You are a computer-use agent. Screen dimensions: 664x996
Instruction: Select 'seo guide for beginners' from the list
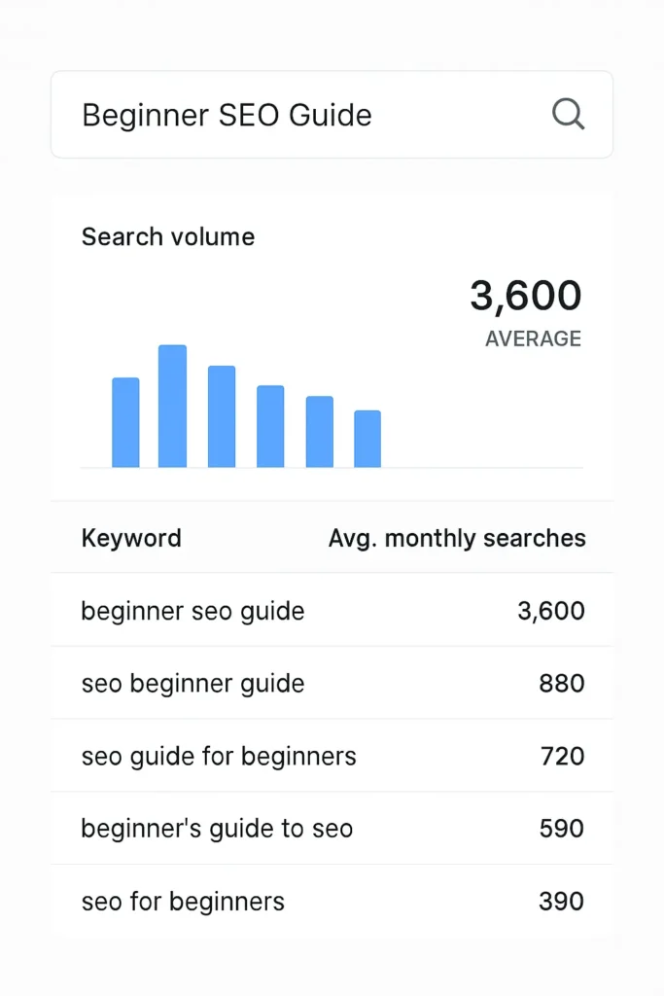pos(218,756)
